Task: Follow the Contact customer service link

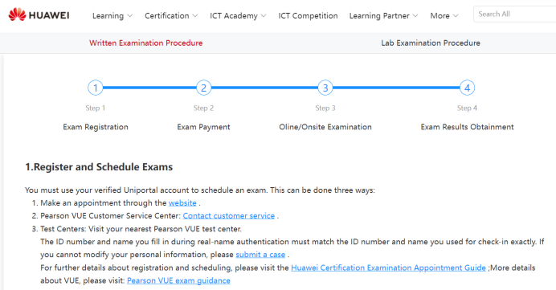Action: (229, 215)
